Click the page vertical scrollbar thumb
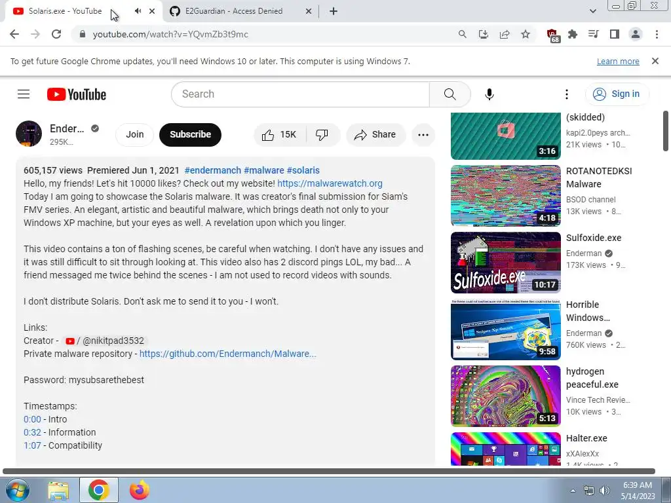Screen dimensions: 671x503 click(666, 131)
